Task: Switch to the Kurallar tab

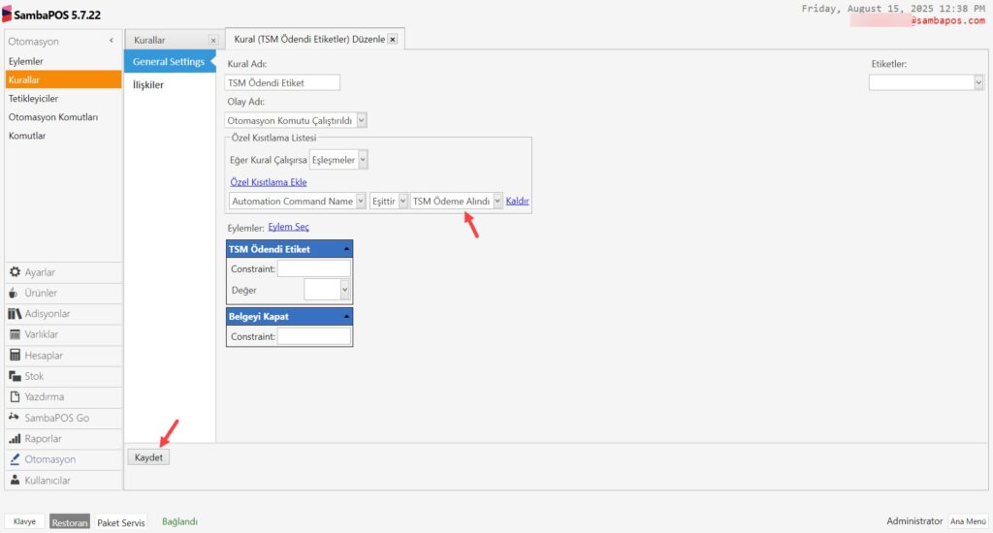Action: (150, 40)
